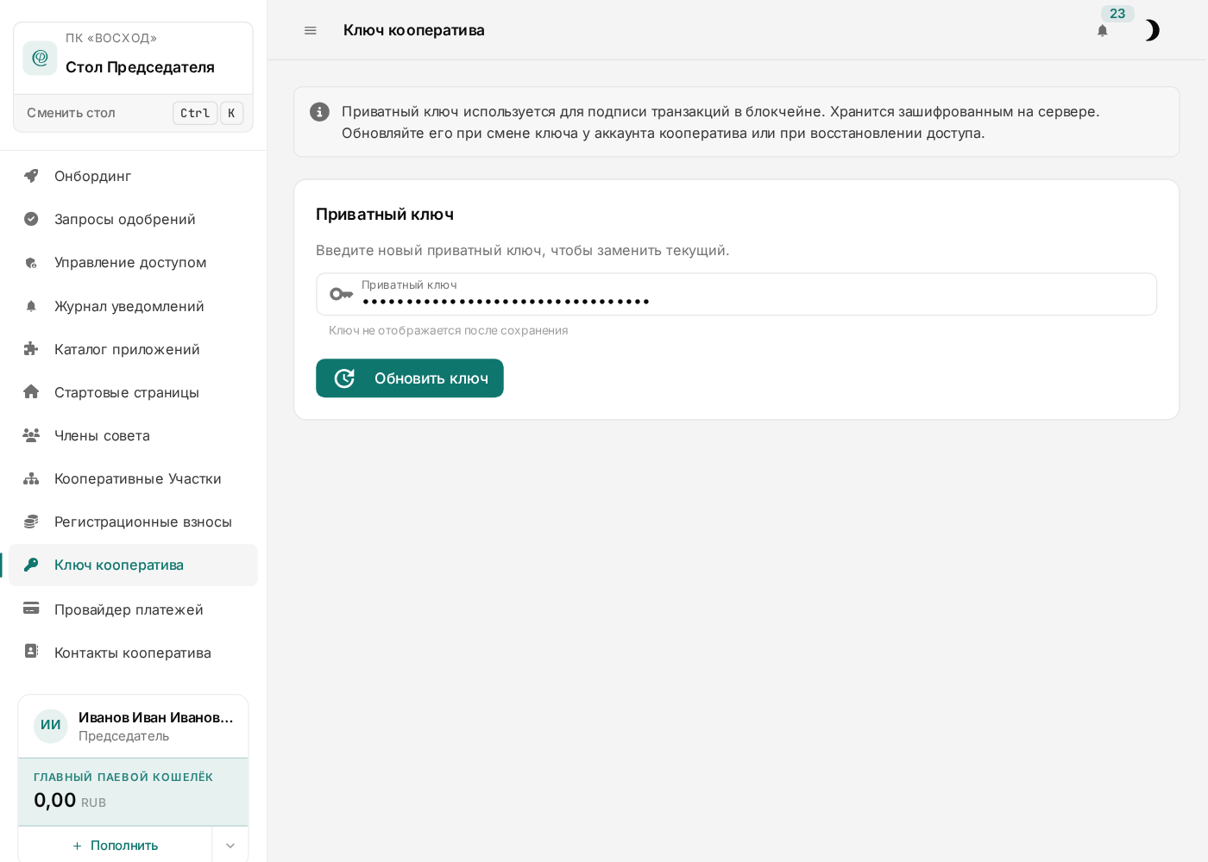Viewport: 1208px width, 862px height.
Task: Toggle the hamburger sidebar menu
Action: (x=311, y=31)
